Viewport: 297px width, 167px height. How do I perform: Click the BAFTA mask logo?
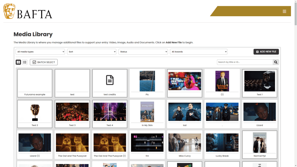9,11
